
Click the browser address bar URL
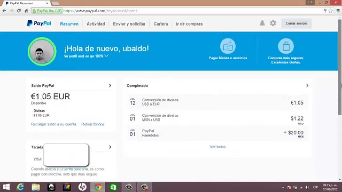pos(100,11)
